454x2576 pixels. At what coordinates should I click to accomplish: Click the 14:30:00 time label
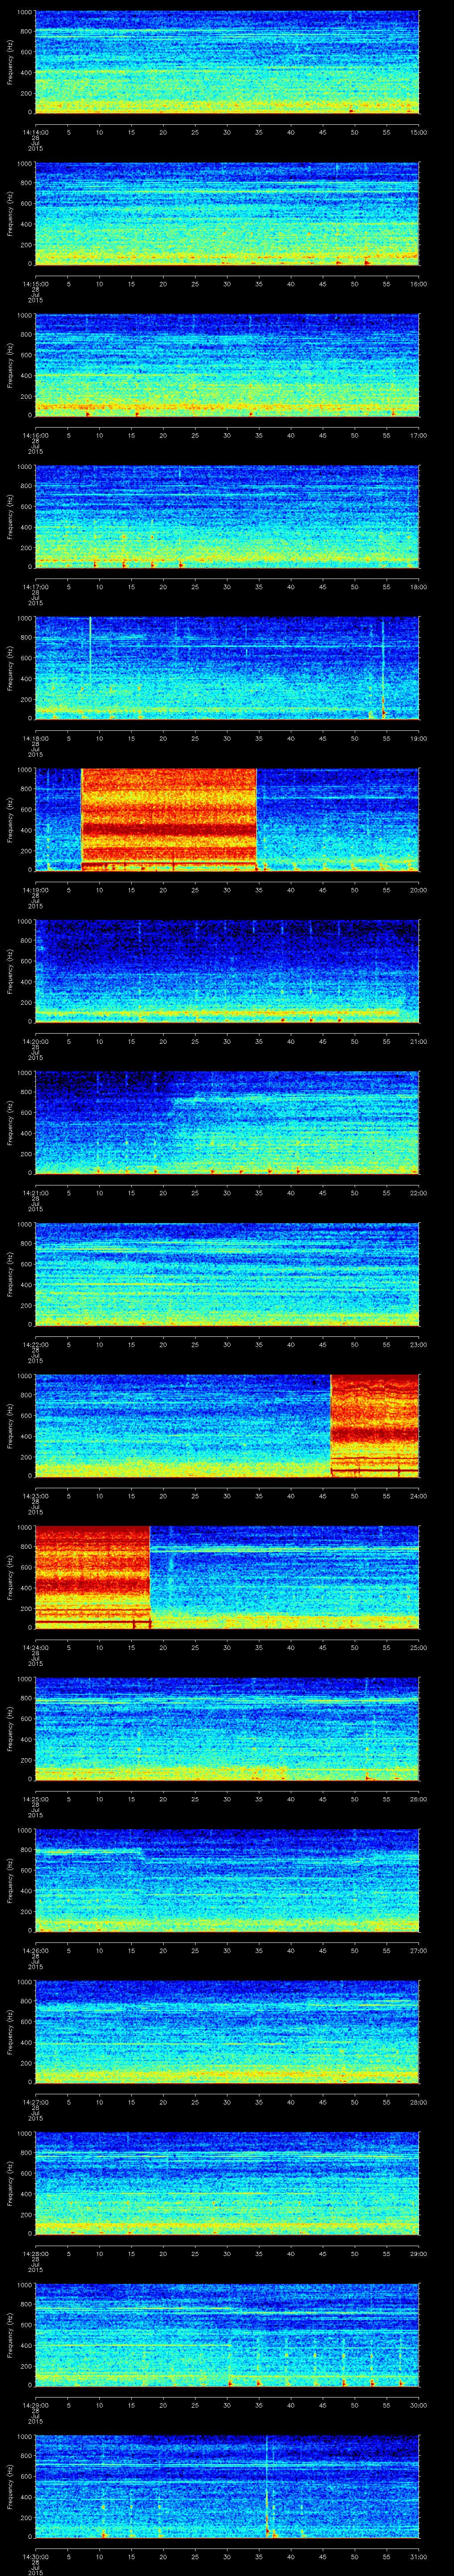[x=35, y=2556]
